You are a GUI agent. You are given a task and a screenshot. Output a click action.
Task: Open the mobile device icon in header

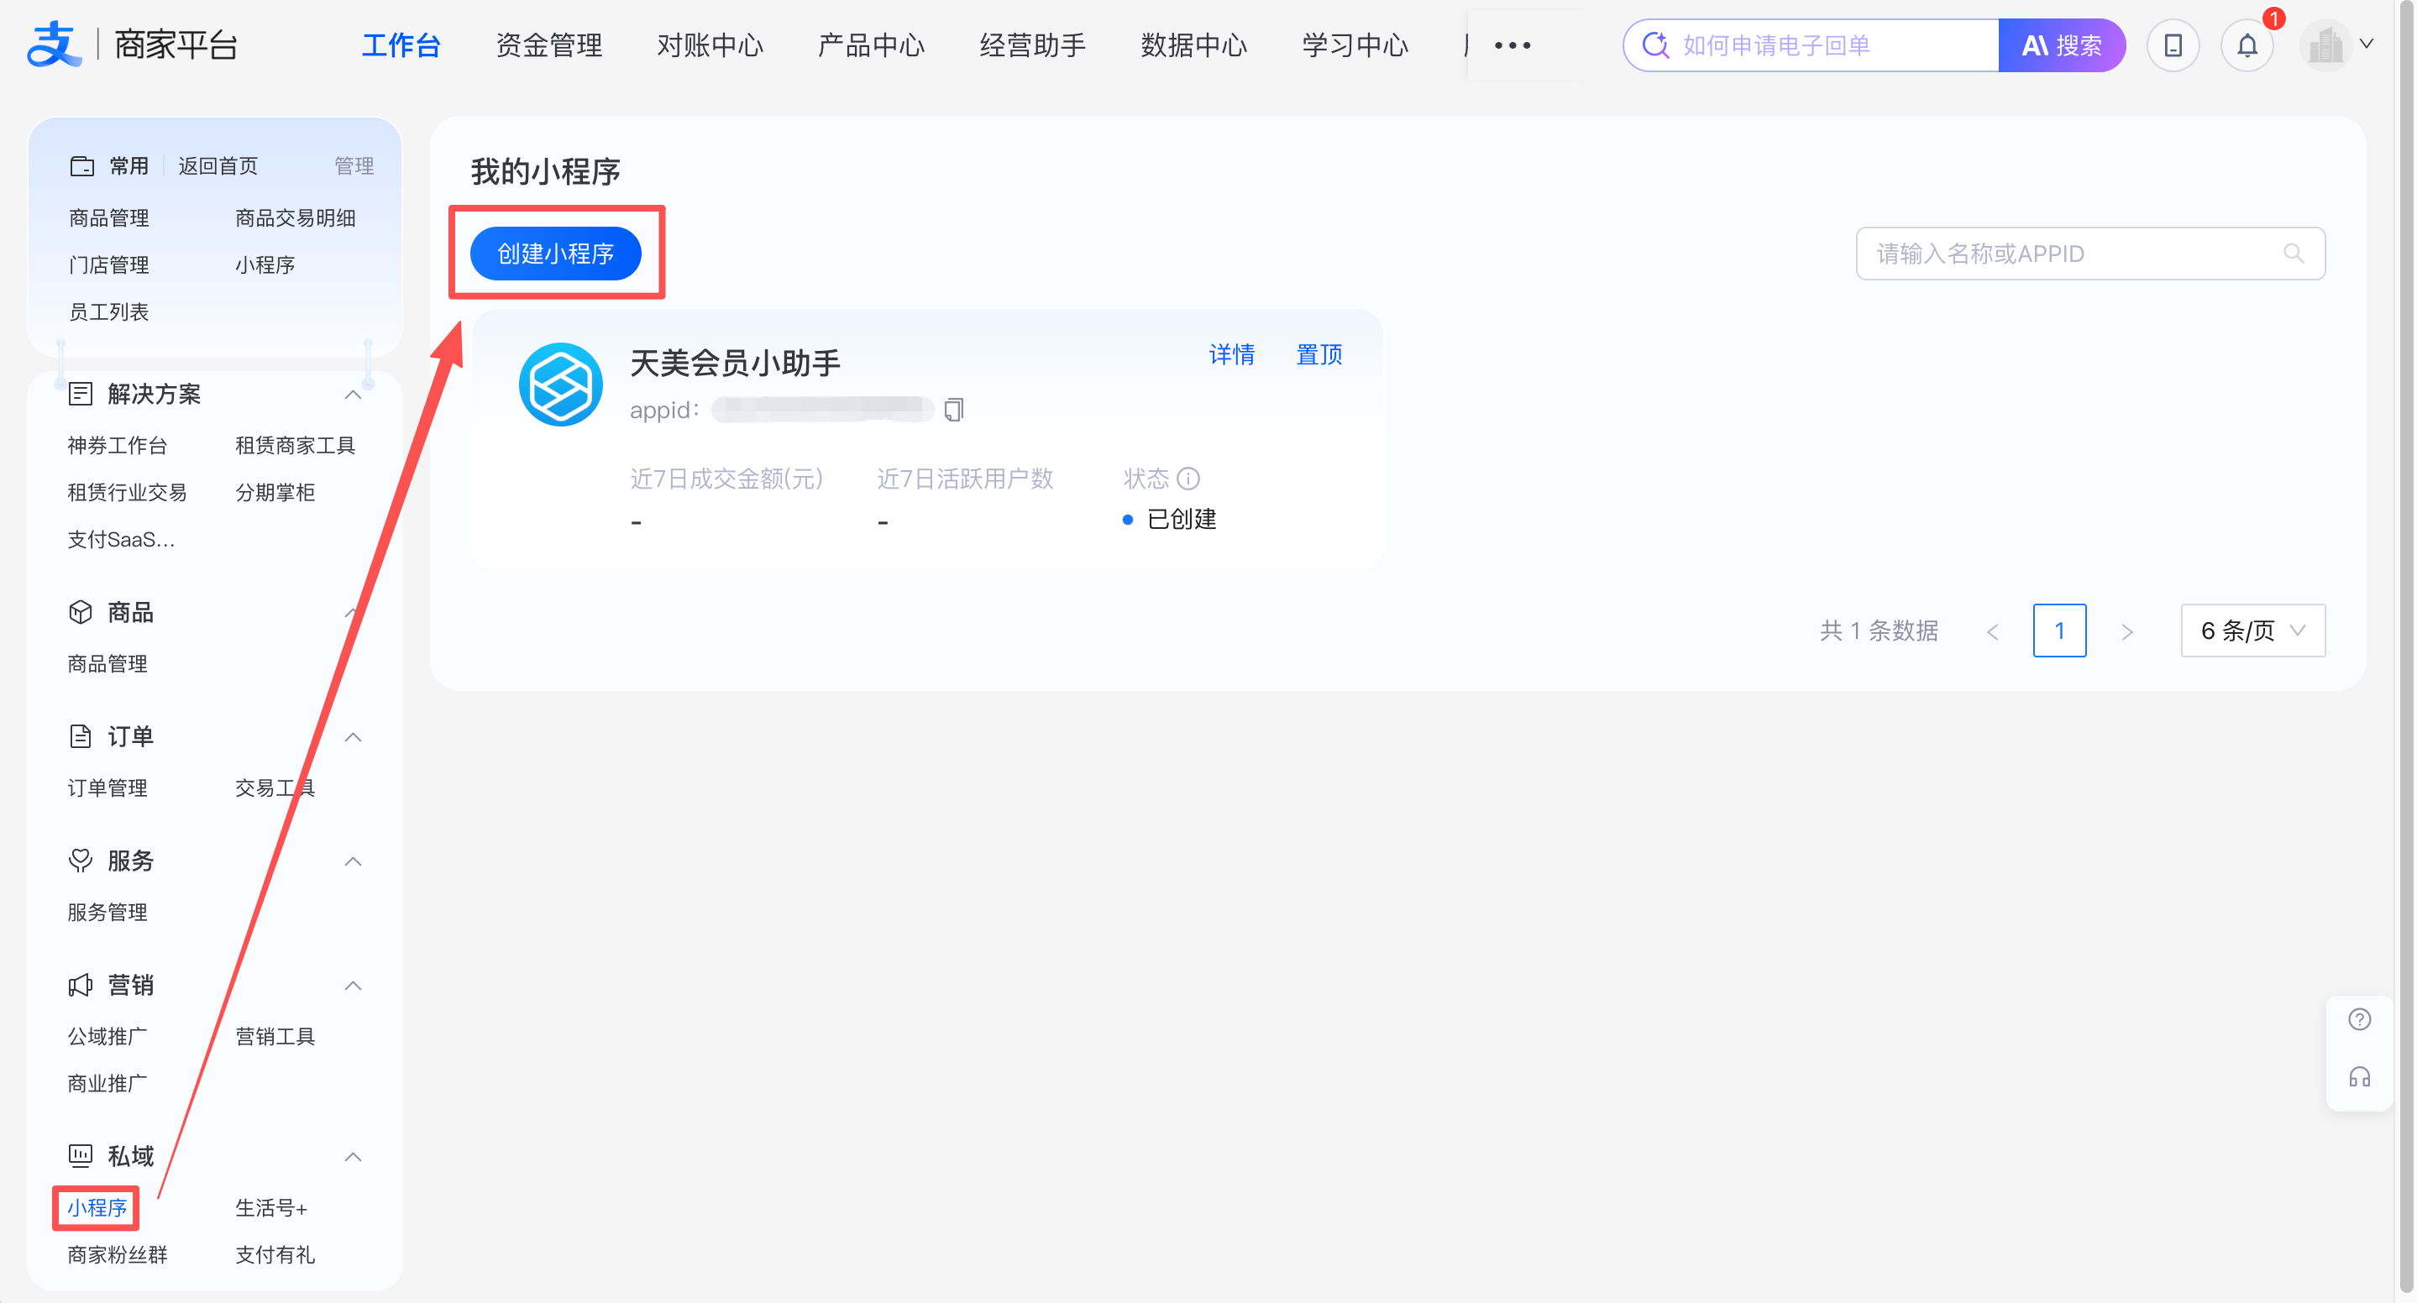[2173, 45]
